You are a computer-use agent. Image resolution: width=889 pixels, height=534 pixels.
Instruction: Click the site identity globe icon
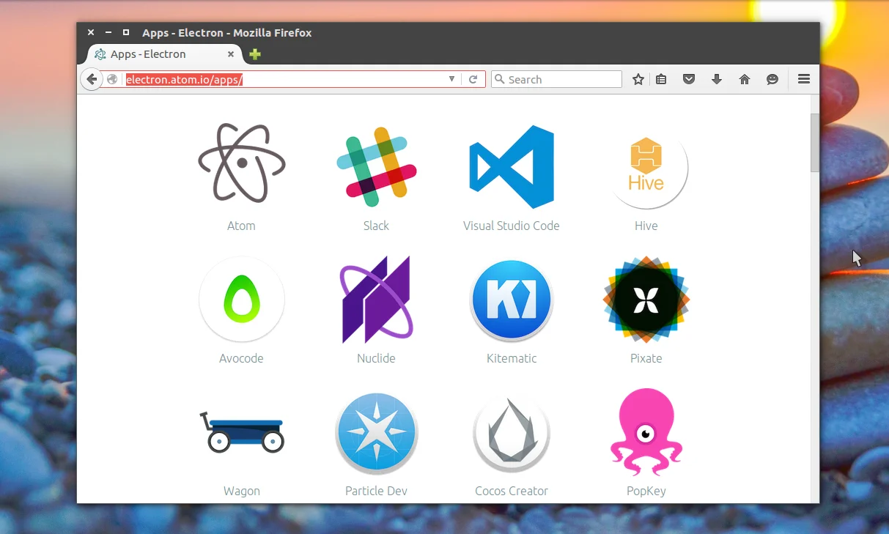tap(112, 79)
